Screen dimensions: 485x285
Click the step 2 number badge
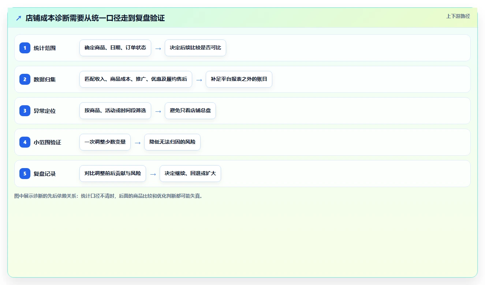pyautogui.click(x=25, y=79)
